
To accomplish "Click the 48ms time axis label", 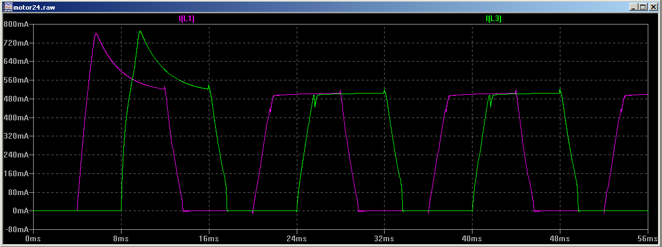I will [560, 239].
